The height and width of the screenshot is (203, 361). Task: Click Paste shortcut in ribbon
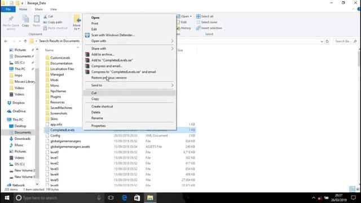click(x=55, y=28)
